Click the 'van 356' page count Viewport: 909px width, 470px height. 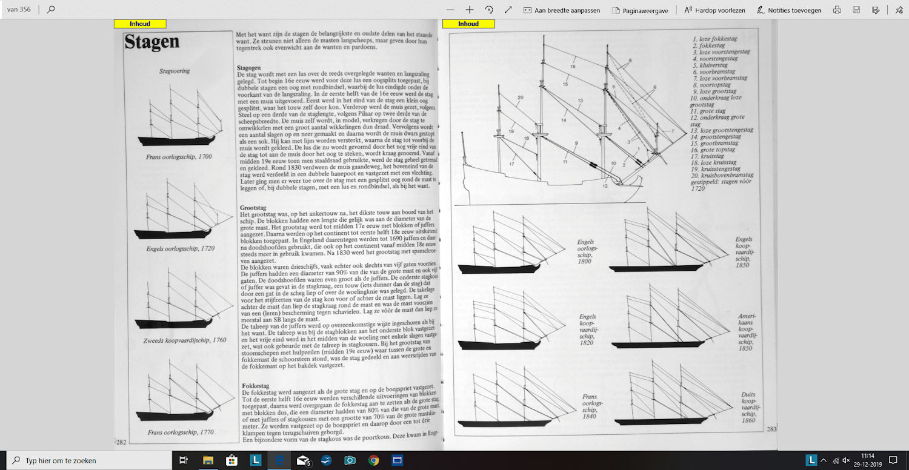pyautogui.click(x=20, y=10)
